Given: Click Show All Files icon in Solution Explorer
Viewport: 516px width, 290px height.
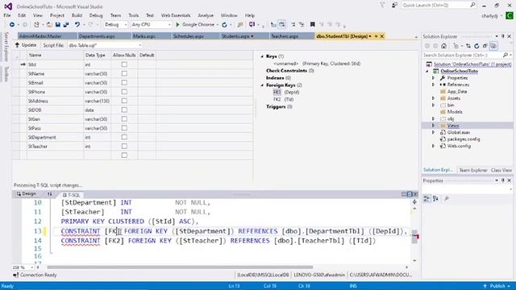Looking at the screenshot, I should click(x=493, y=46).
